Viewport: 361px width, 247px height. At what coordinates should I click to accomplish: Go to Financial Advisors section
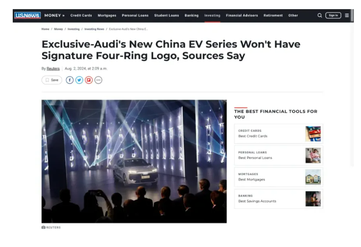click(x=242, y=15)
